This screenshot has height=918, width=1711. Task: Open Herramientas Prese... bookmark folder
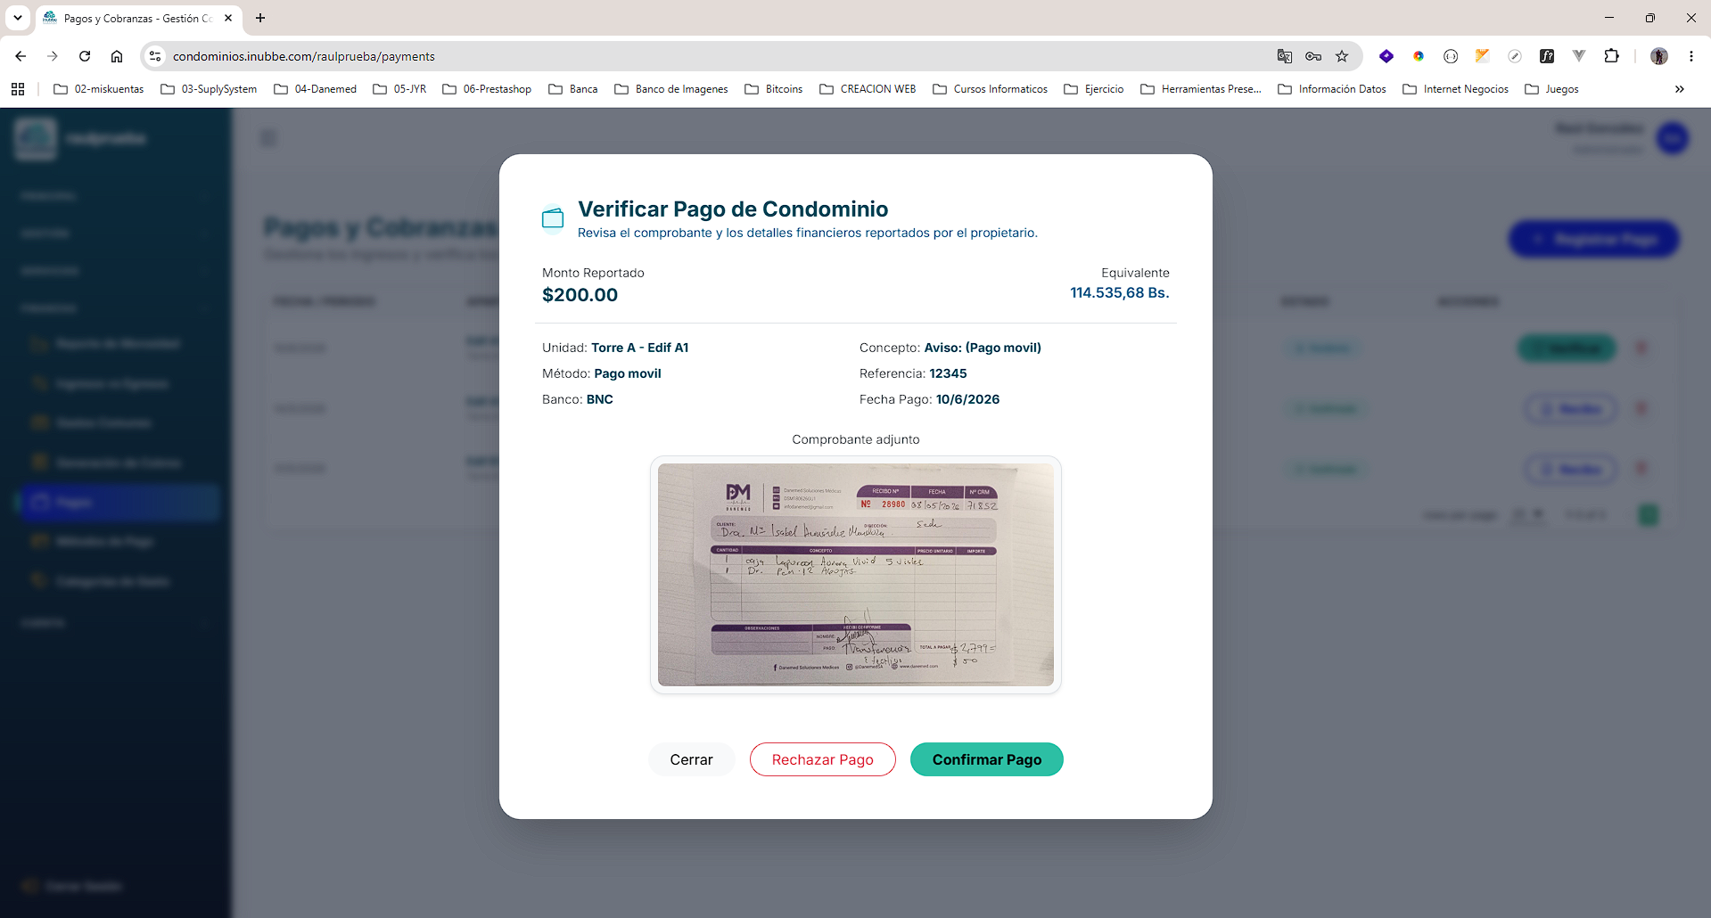1201,89
